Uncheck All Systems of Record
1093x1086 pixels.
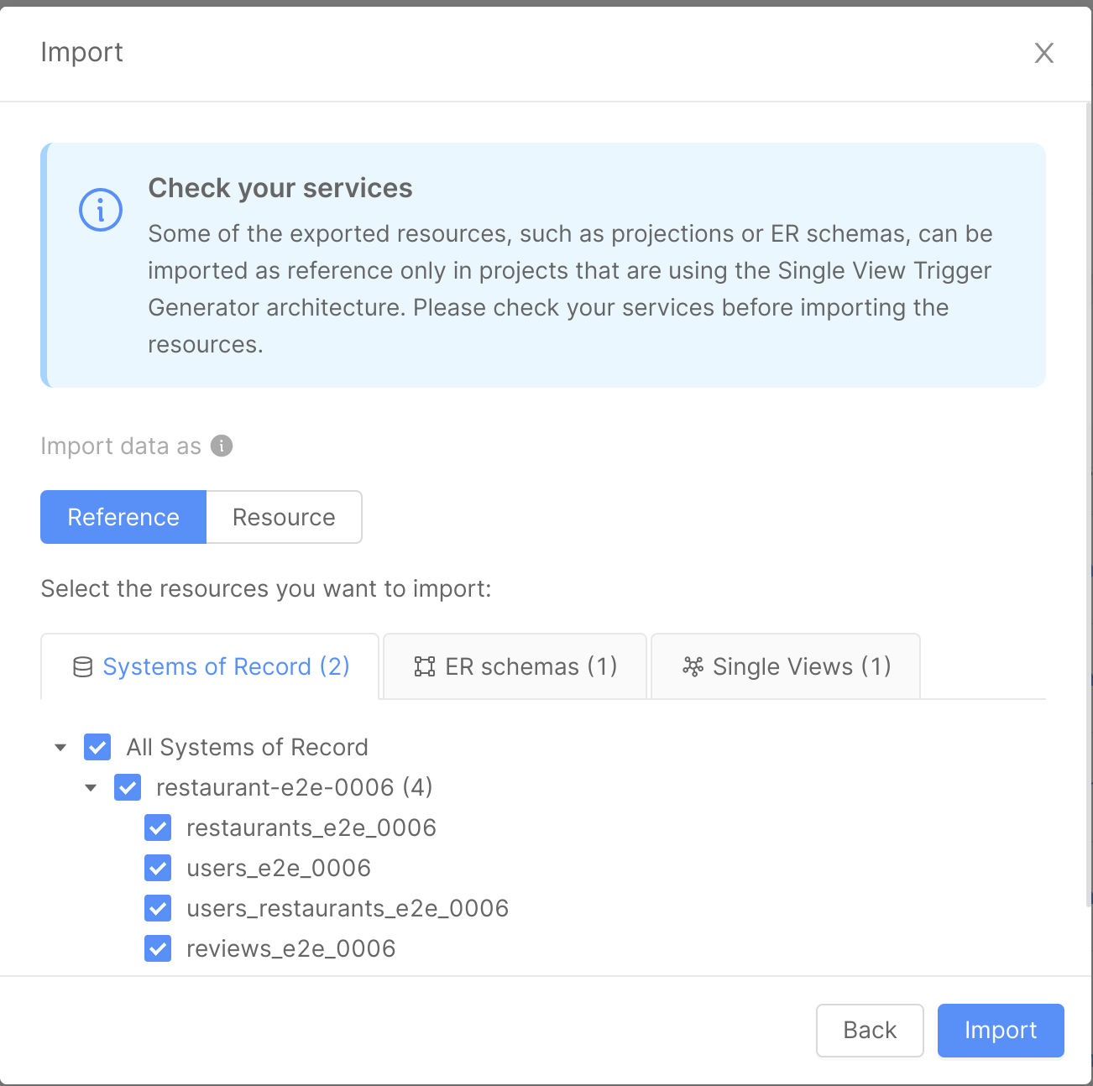tap(97, 747)
